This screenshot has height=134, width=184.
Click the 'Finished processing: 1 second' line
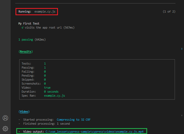click(46, 124)
